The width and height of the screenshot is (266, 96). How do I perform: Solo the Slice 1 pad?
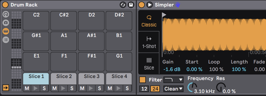pos(44,88)
